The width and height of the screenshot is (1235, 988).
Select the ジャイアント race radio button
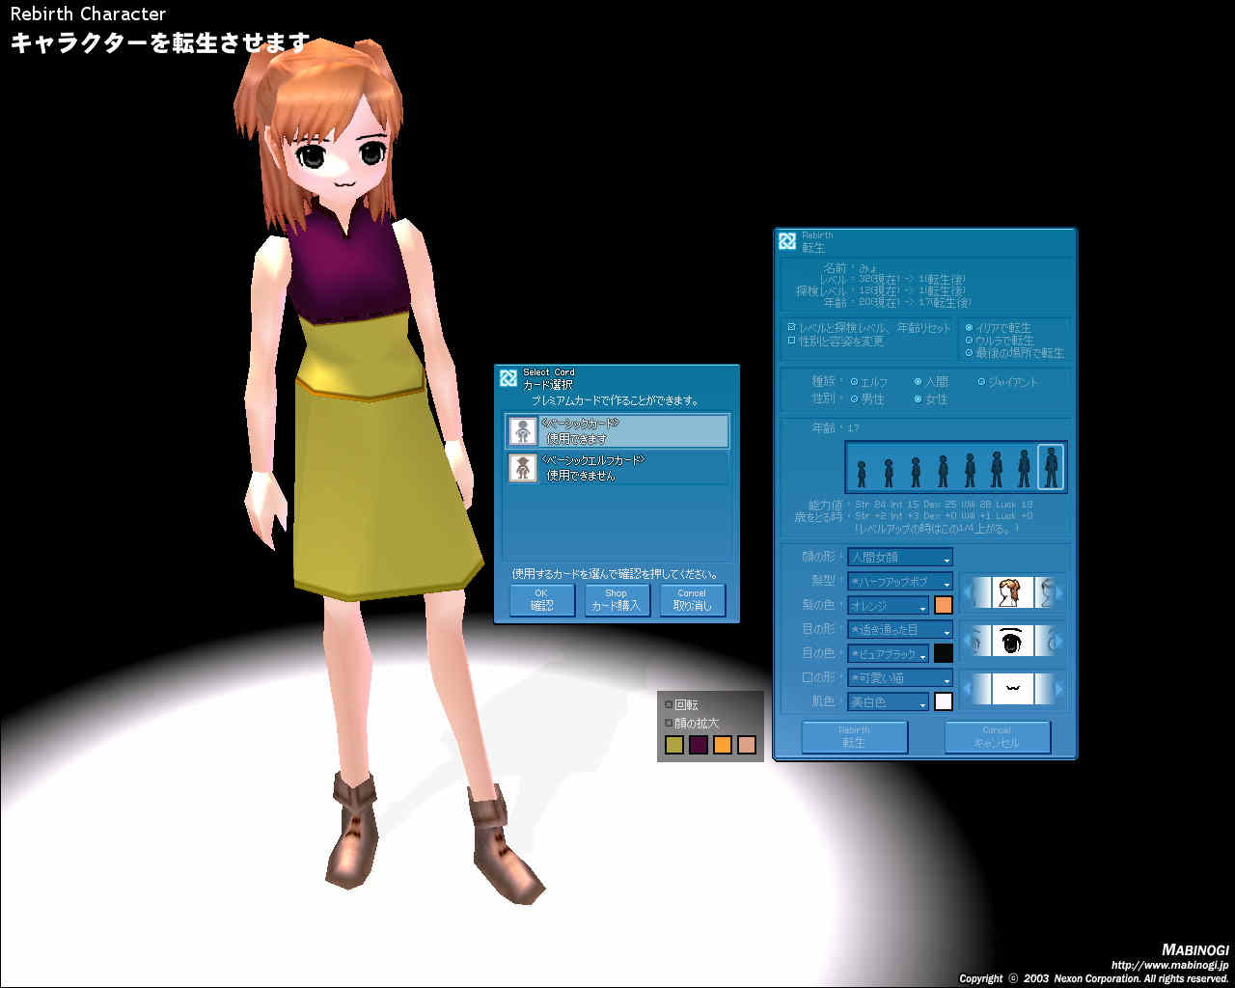981,382
